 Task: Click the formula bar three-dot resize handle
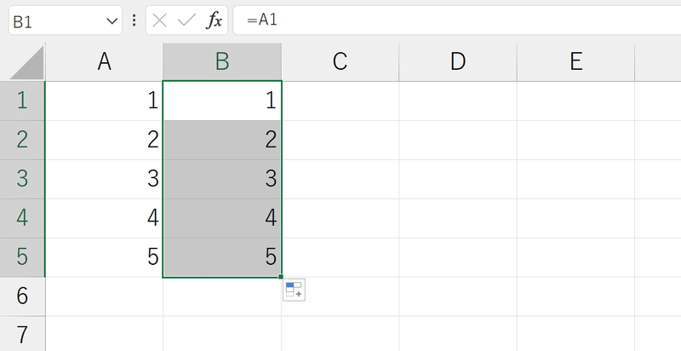[x=134, y=20]
